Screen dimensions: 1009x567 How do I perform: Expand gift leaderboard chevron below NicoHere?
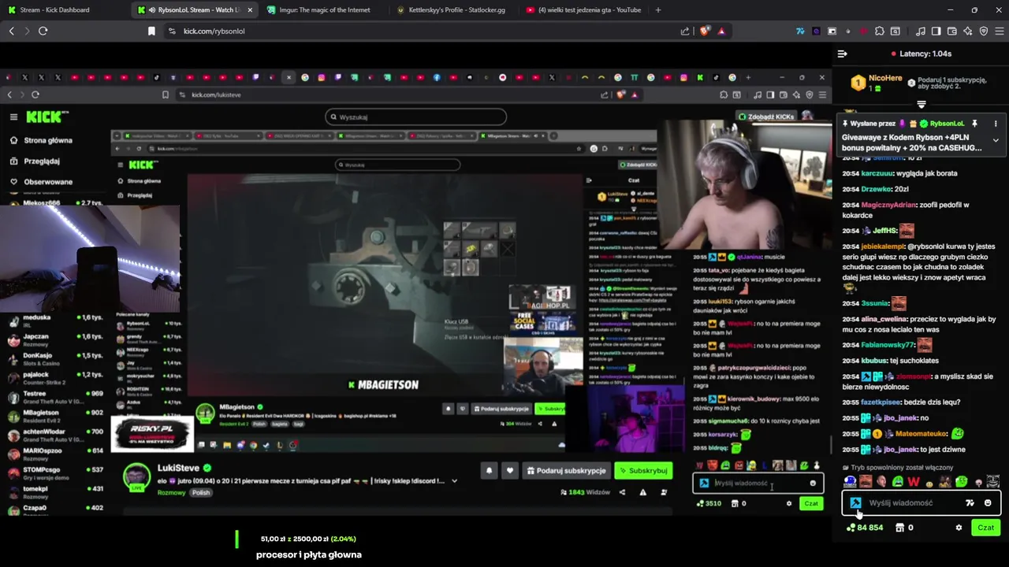point(921,105)
